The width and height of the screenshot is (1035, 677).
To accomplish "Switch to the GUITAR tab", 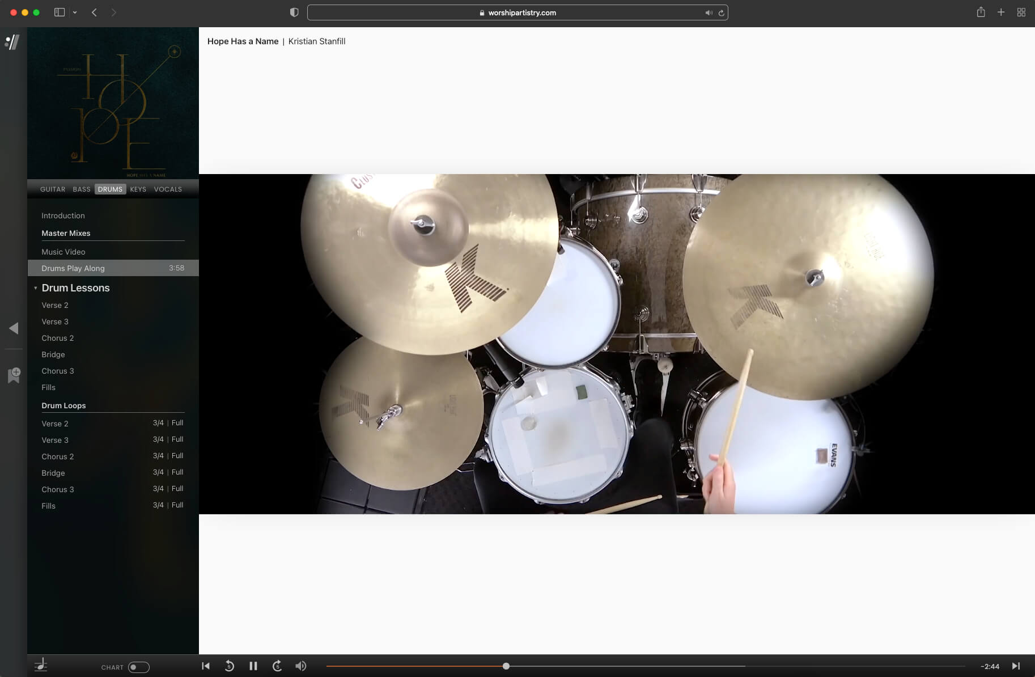I will coord(53,189).
